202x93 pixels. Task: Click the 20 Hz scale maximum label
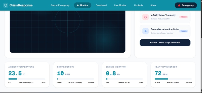click(141, 83)
